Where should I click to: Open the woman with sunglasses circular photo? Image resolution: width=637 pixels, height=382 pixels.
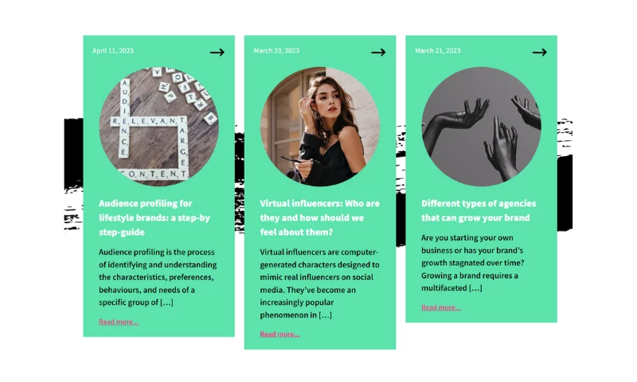tap(320, 127)
